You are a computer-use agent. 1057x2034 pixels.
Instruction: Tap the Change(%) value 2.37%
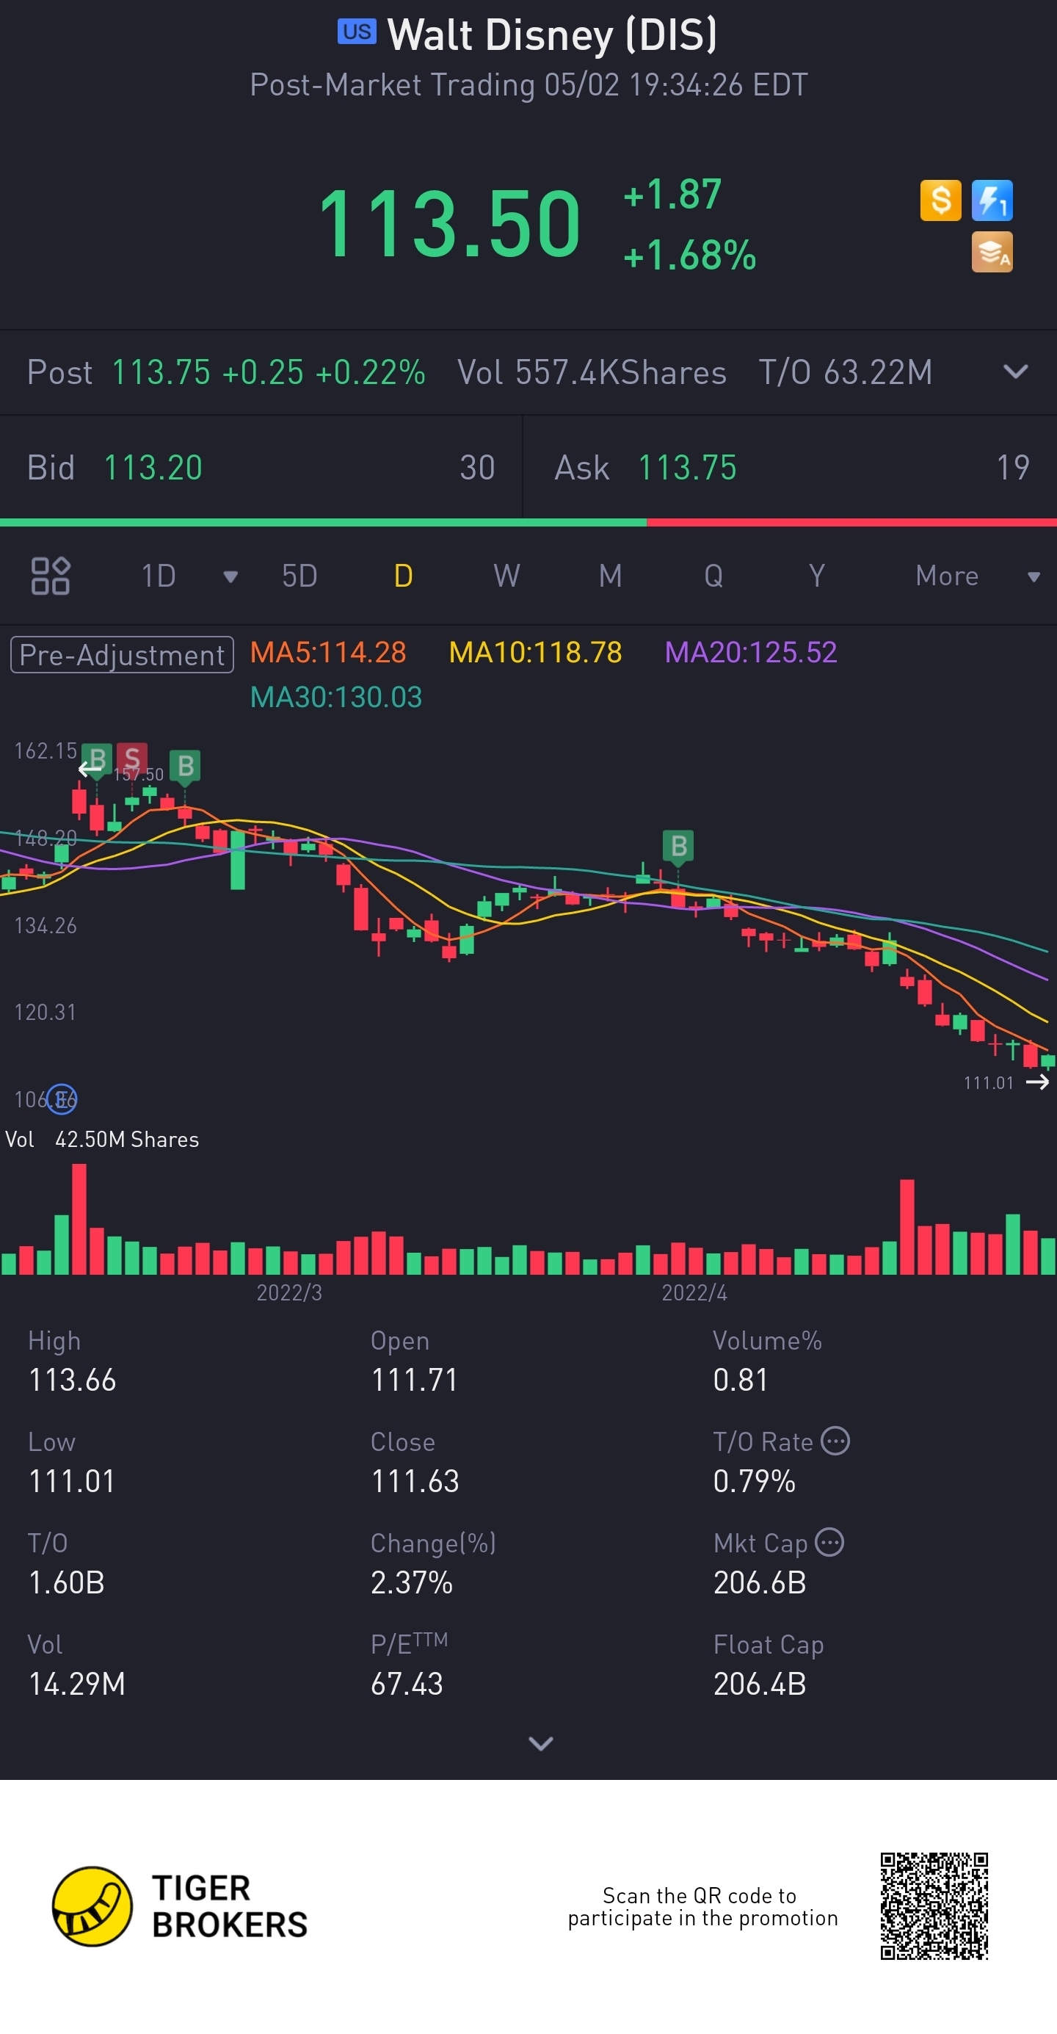coord(411,1582)
